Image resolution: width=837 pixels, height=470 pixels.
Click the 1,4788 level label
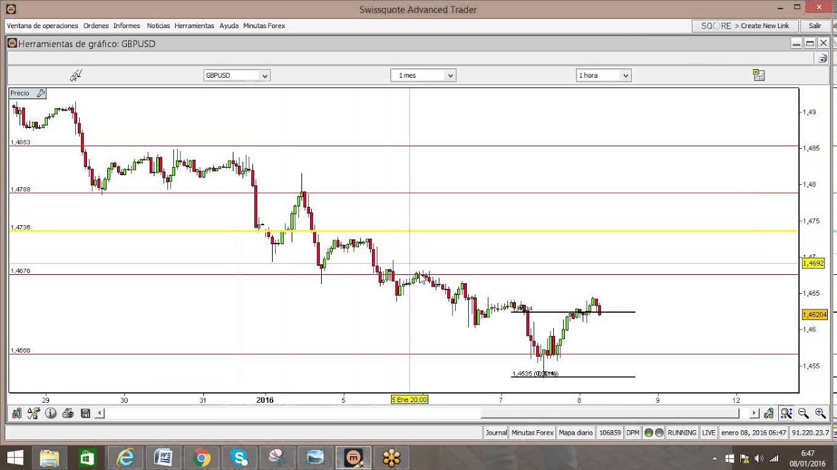tap(20, 189)
